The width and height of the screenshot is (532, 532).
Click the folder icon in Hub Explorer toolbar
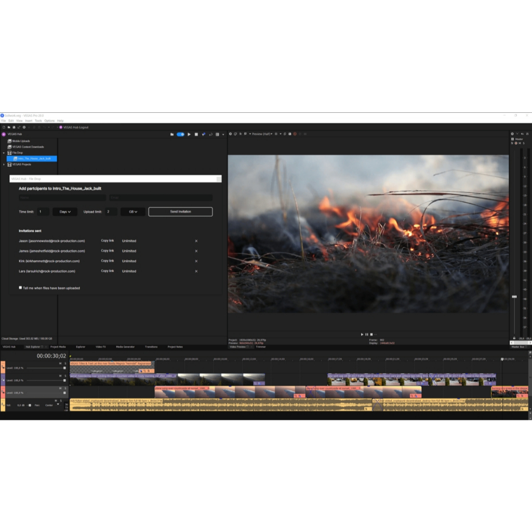pyautogui.click(x=172, y=135)
